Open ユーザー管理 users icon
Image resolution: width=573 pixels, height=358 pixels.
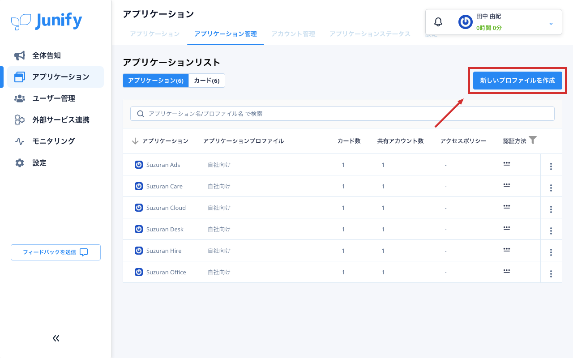click(x=20, y=98)
